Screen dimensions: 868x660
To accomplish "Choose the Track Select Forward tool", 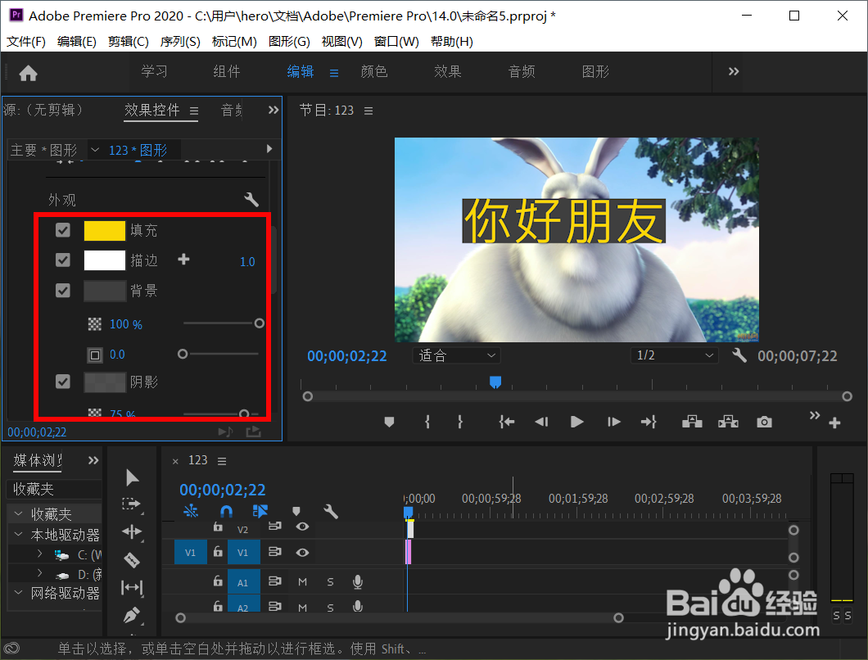I will click(132, 504).
